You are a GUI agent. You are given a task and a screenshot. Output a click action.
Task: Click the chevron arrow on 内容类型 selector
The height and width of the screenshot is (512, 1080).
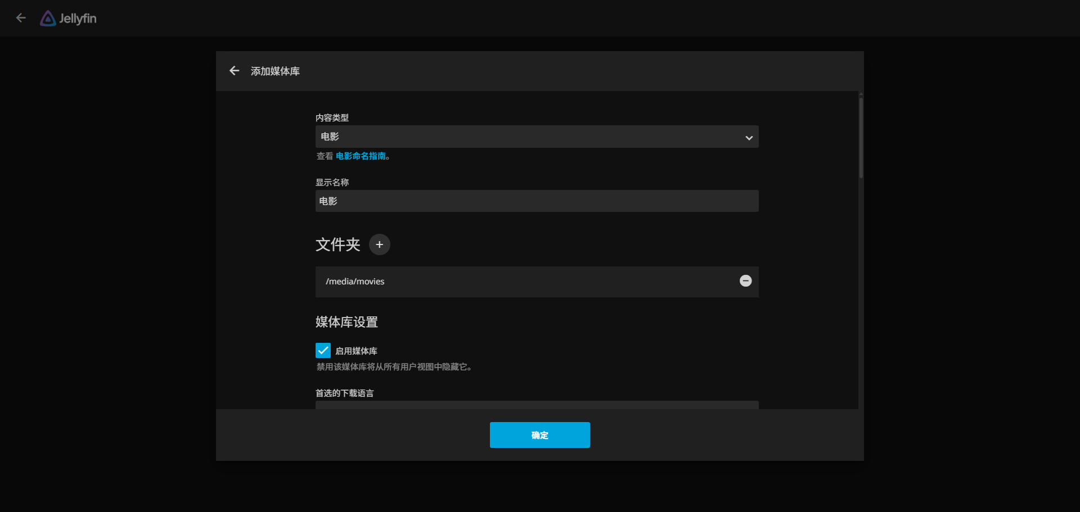point(749,138)
